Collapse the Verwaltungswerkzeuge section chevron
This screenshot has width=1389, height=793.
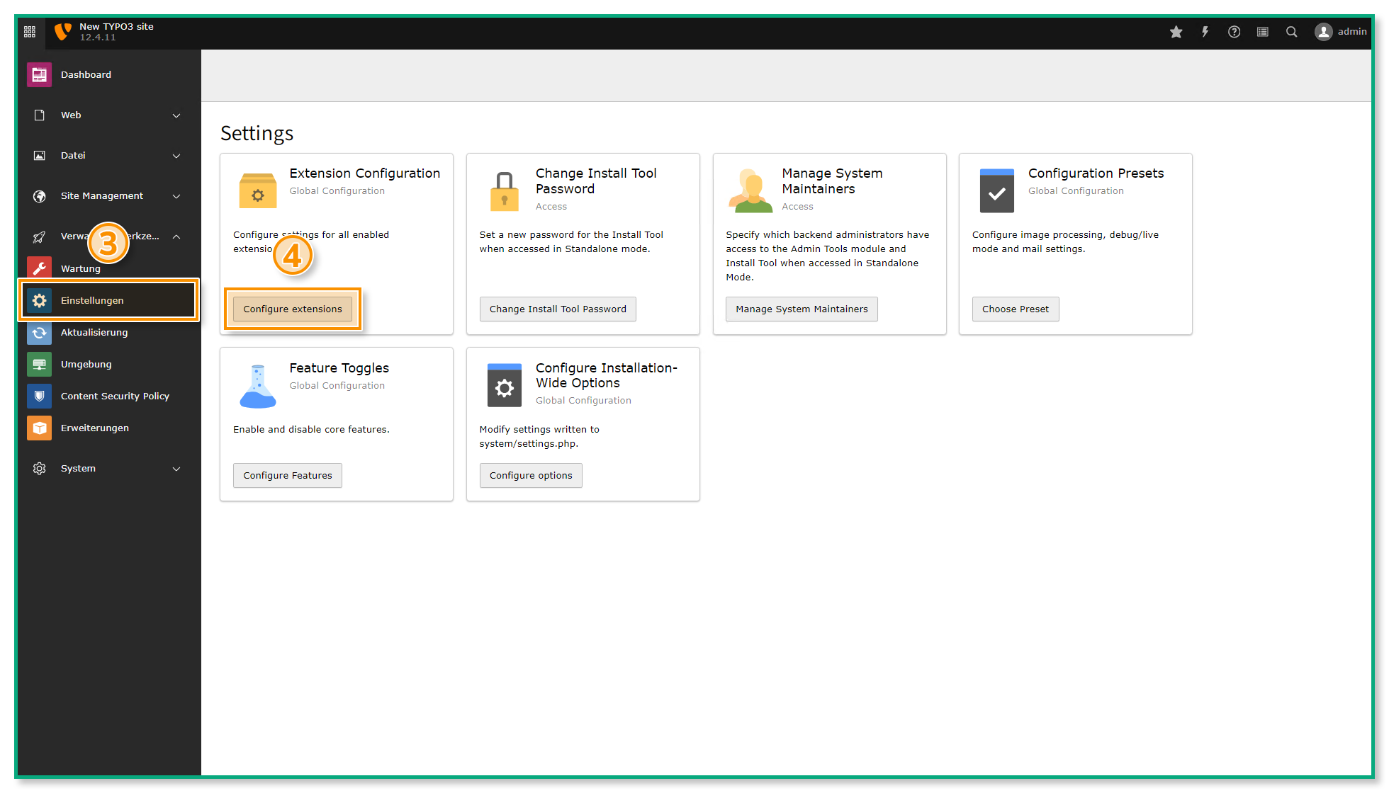[x=176, y=236]
